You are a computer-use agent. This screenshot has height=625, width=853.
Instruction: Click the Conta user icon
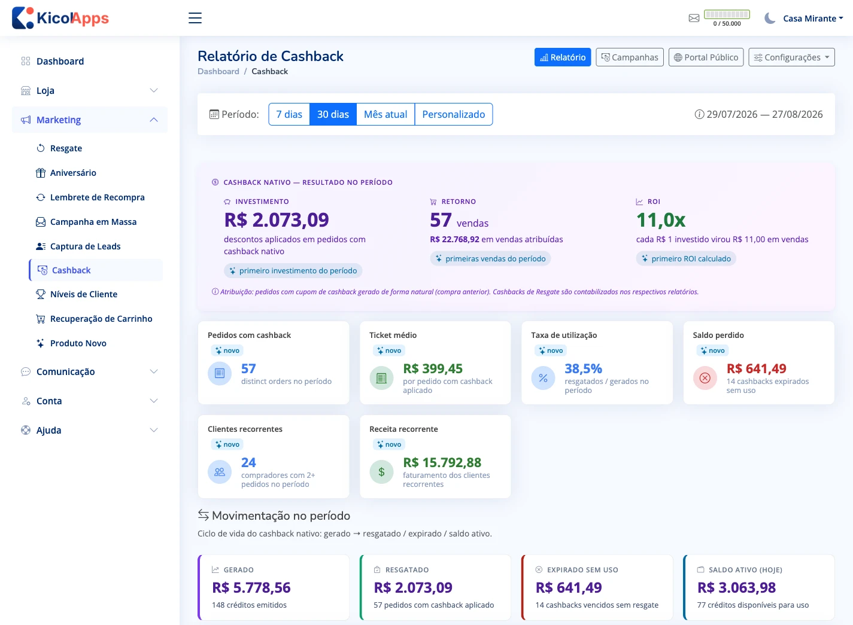click(26, 401)
